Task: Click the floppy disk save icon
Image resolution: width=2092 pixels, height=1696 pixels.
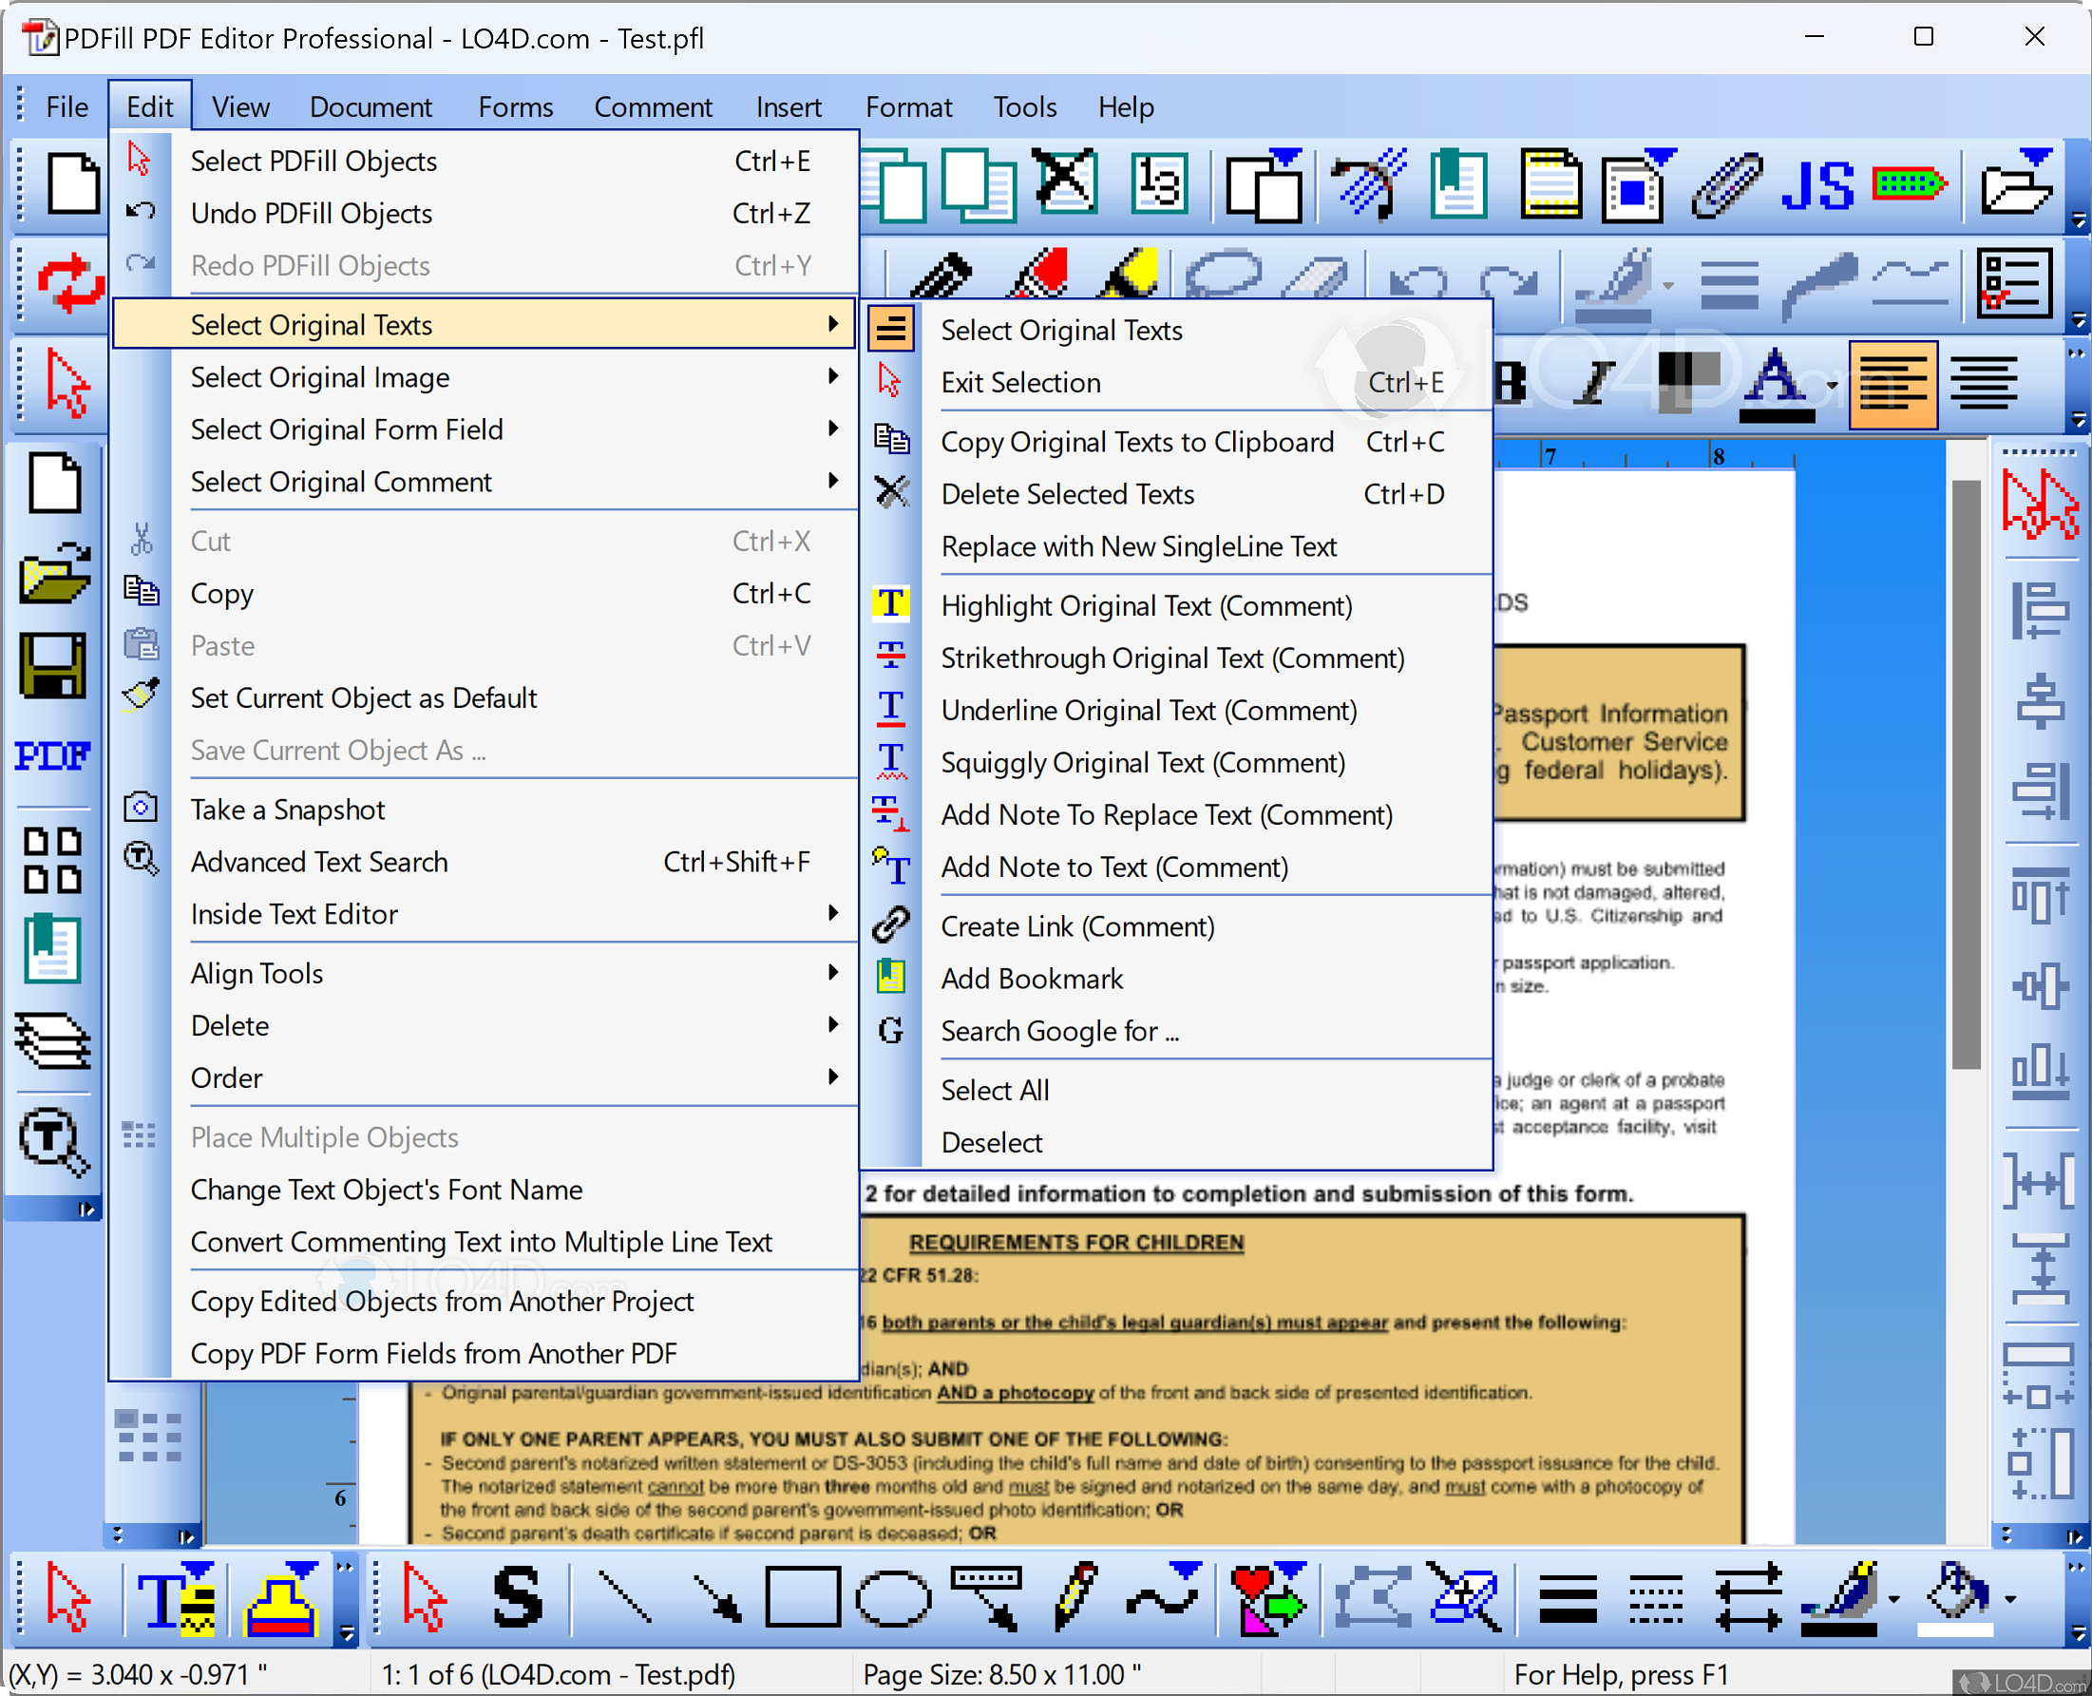Action: click(53, 665)
